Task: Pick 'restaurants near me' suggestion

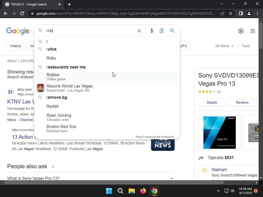Action: (x=107, y=67)
